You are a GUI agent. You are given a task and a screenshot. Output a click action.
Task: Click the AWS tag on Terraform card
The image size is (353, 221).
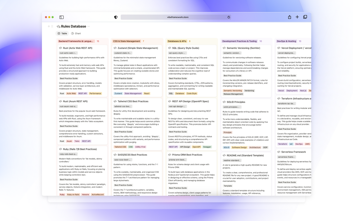pyautogui.click(x=307, y=144)
